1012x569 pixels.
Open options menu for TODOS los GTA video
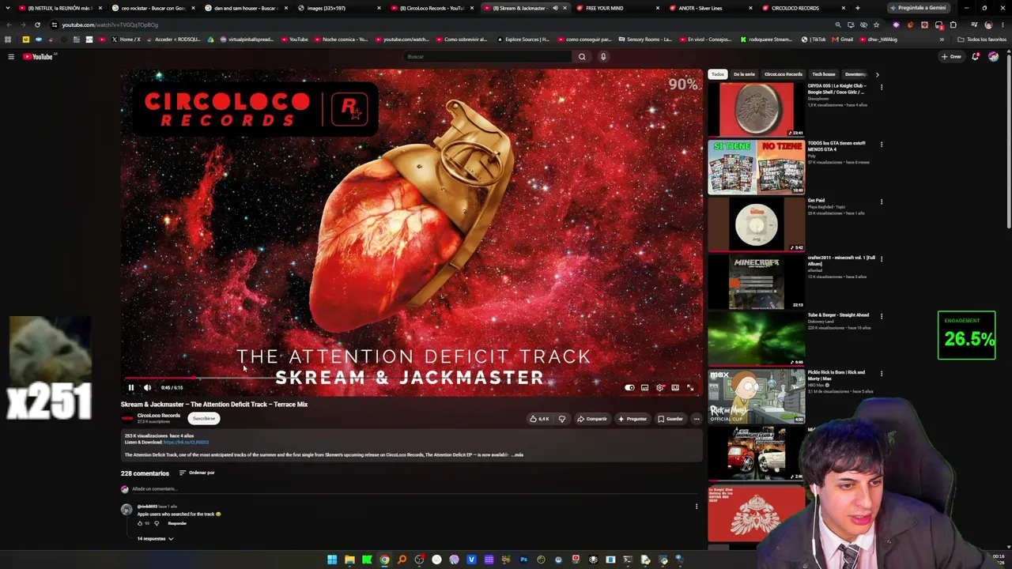pyautogui.click(x=882, y=145)
